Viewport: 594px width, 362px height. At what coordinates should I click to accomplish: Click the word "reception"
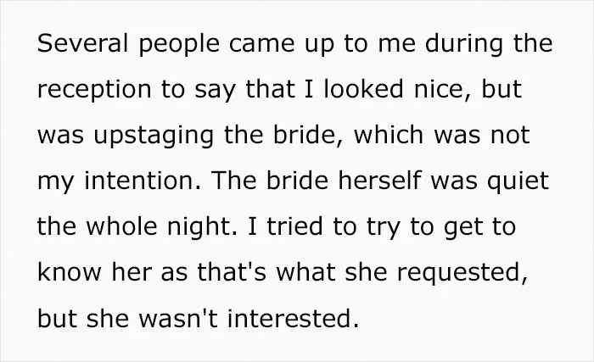click(94, 92)
